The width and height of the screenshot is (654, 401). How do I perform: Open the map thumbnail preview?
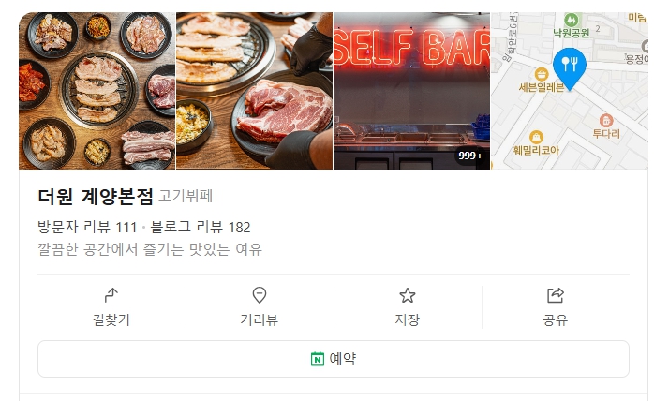[x=570, y=91]
